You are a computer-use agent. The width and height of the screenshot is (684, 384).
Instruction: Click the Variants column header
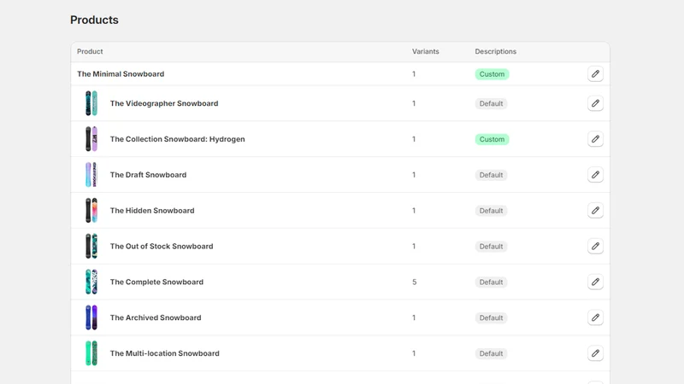tap(425, 51)
